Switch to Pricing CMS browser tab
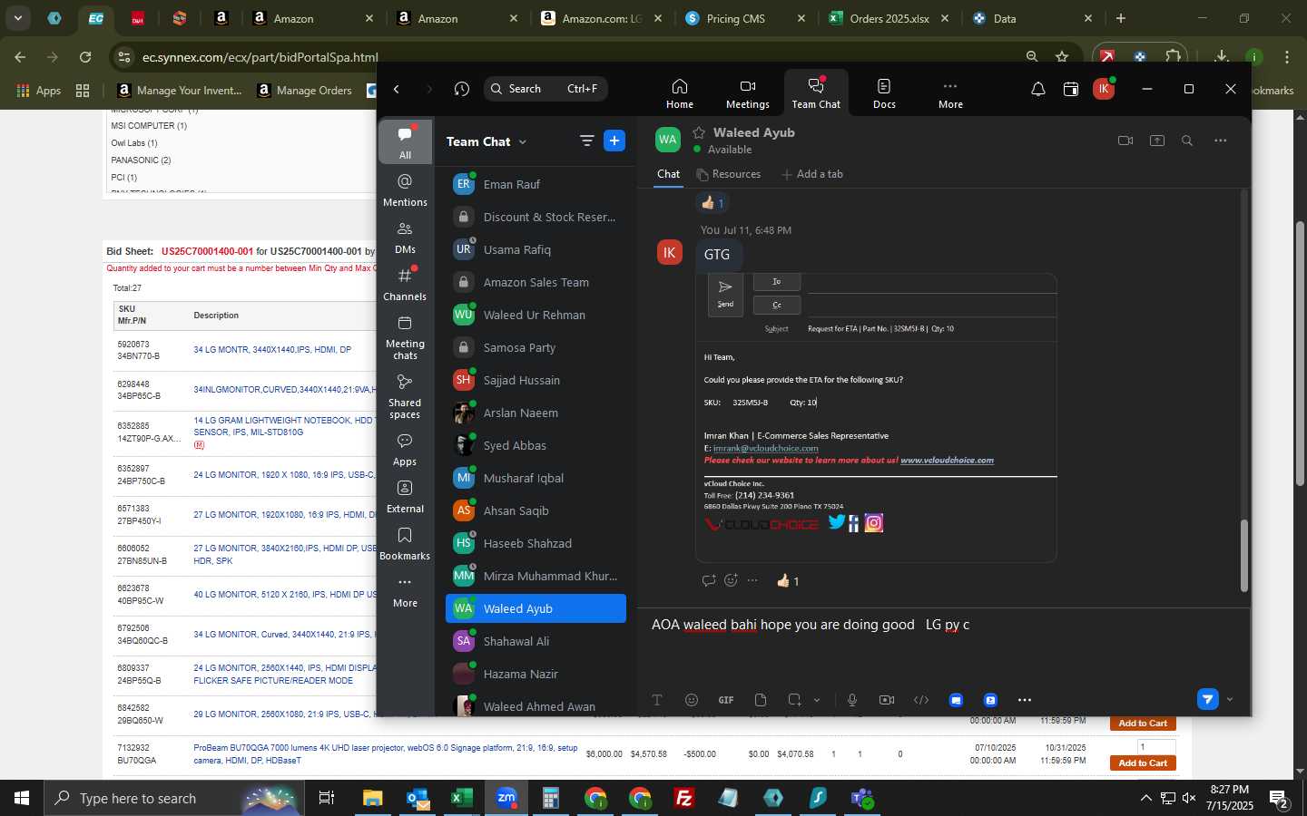The height and width of the screenshot is (816, 1307). click(x=746, y=18)
